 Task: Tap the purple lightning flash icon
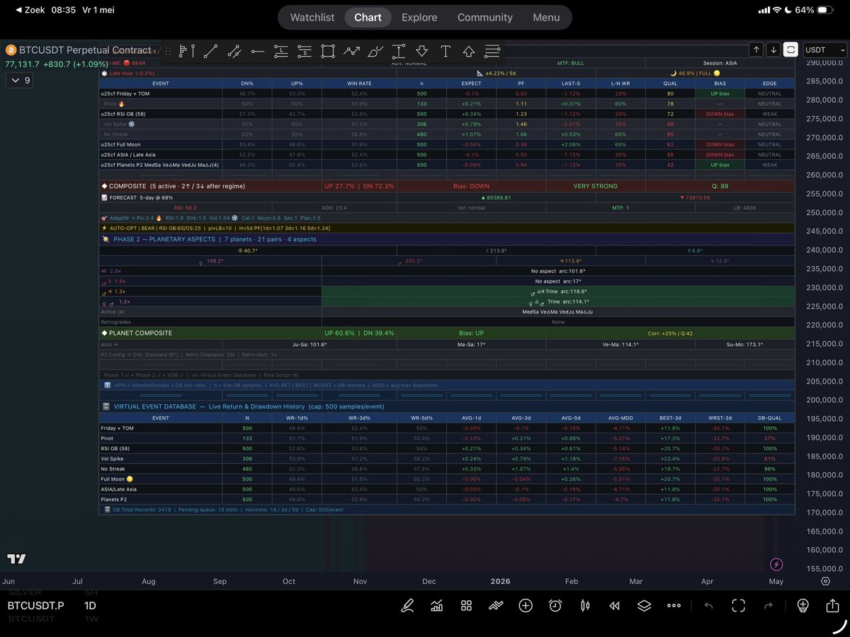(777, 564)
